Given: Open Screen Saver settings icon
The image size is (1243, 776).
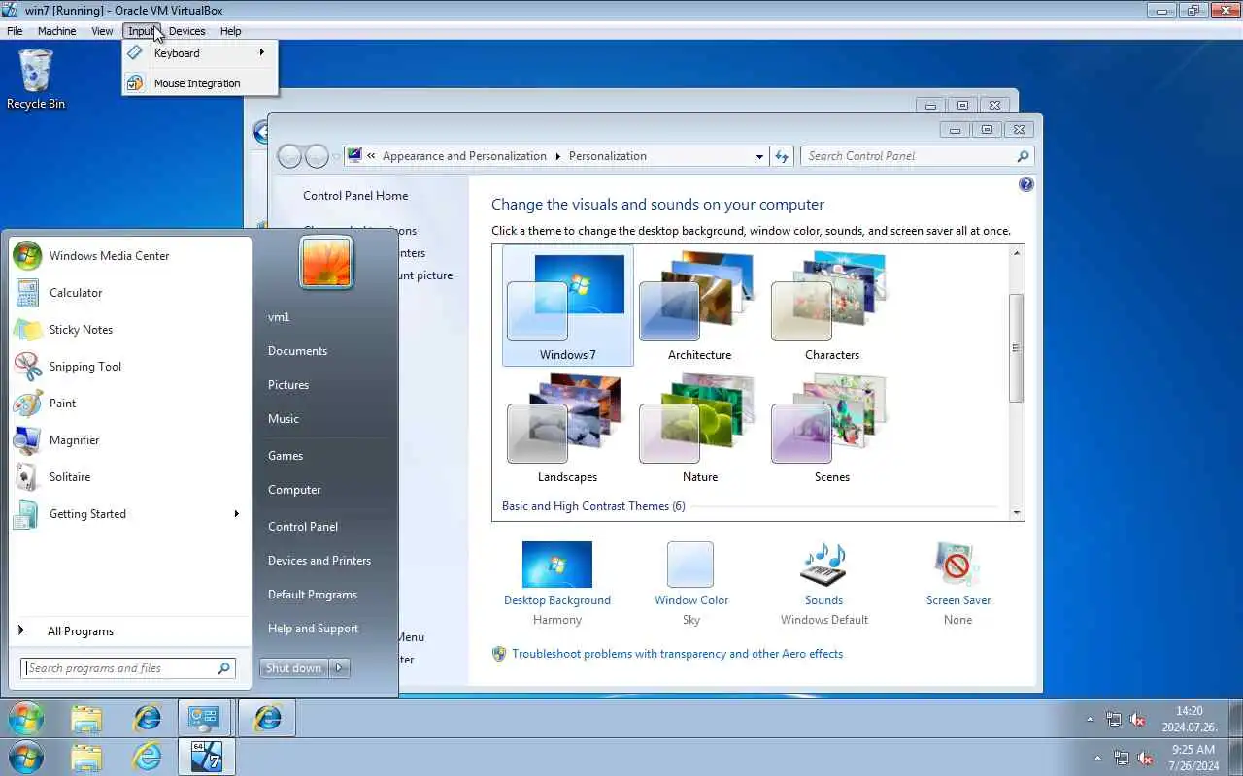Looking at the screenshot, I should pyautogui.click(x=957, y=565).
